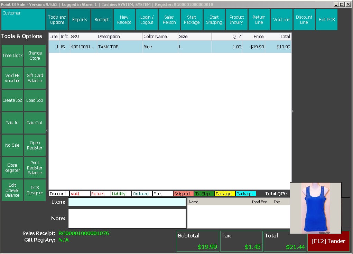Select the TANK TOP line row
353x254 pixels.
[x=170, y=47]
